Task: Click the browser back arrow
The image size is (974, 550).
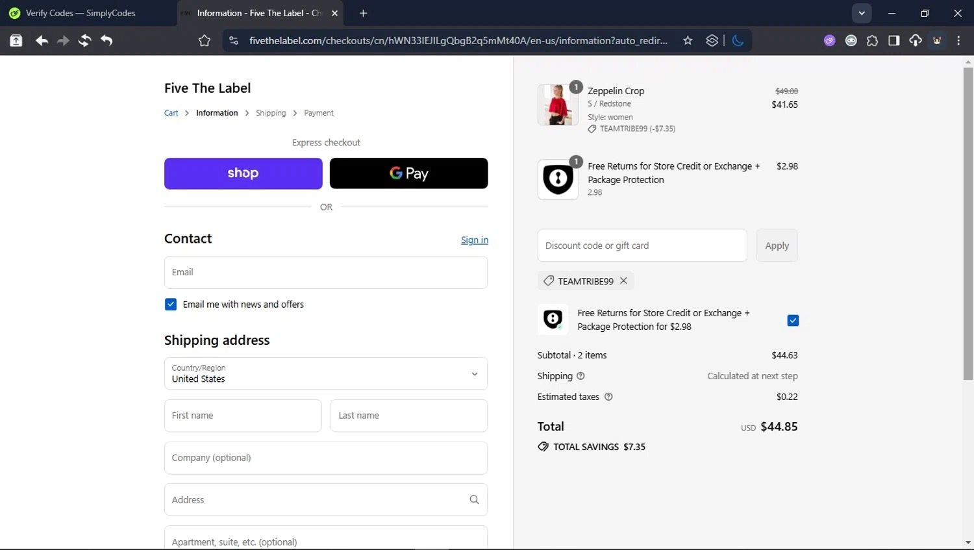Action: 42,41
